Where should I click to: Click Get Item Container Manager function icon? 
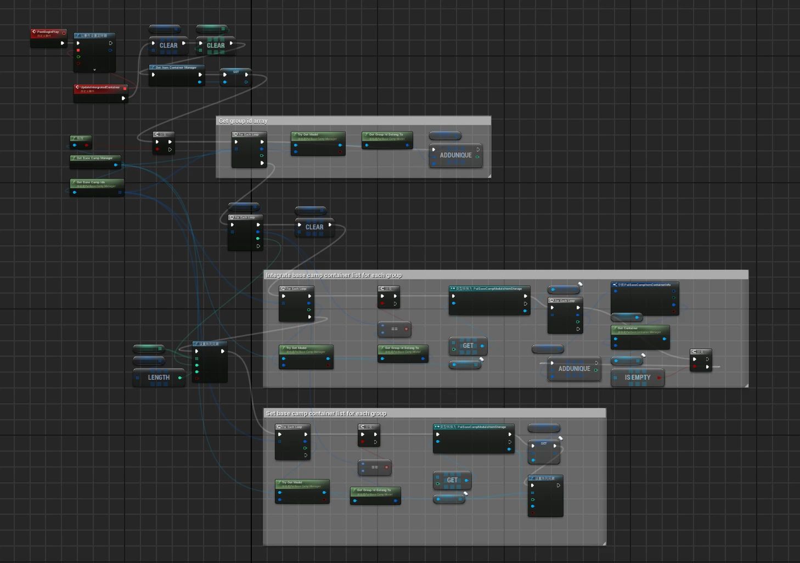coord(153,67)
